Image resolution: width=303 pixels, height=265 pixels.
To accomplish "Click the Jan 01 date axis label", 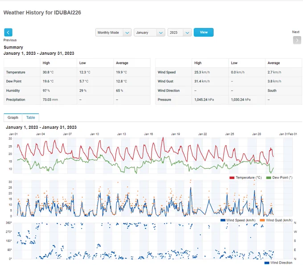I will (x=13, y=134).
